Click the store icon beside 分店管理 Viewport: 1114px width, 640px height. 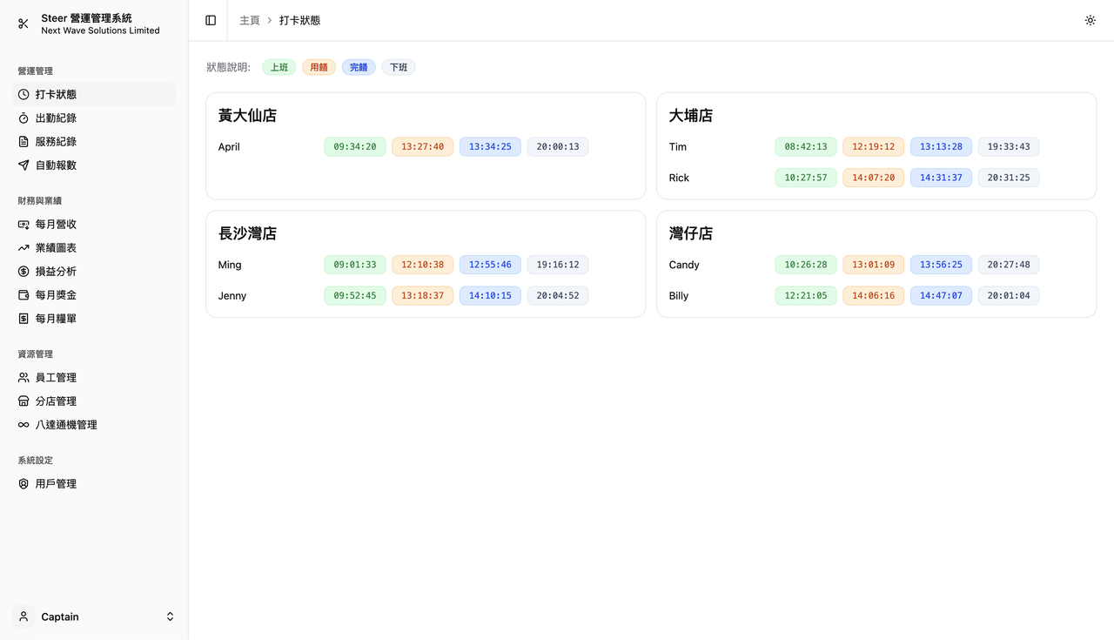pyautogui.click(x=23, y=401)
